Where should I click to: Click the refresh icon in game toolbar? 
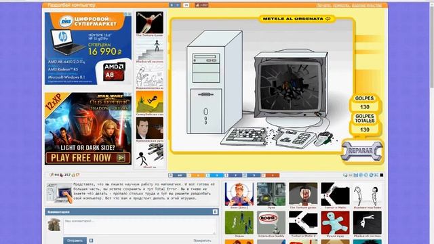pyautogui.click(x=371, y=175)
